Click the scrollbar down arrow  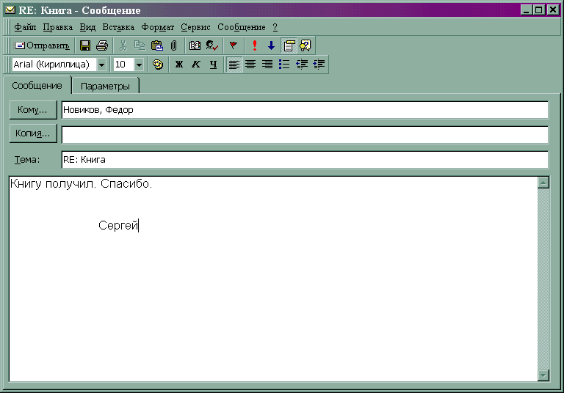point(543,375)
